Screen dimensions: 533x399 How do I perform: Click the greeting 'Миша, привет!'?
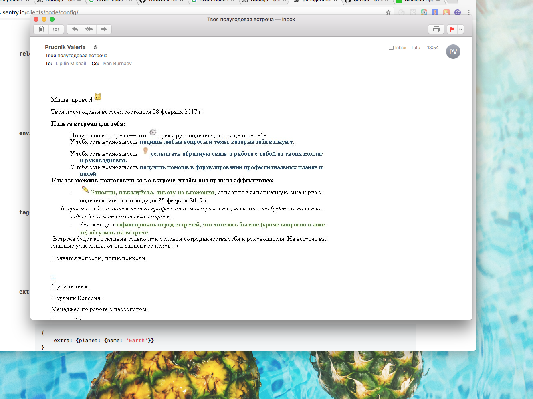click(72, 100)
